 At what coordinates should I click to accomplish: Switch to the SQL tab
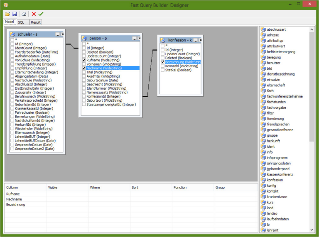tap(21, 22)
